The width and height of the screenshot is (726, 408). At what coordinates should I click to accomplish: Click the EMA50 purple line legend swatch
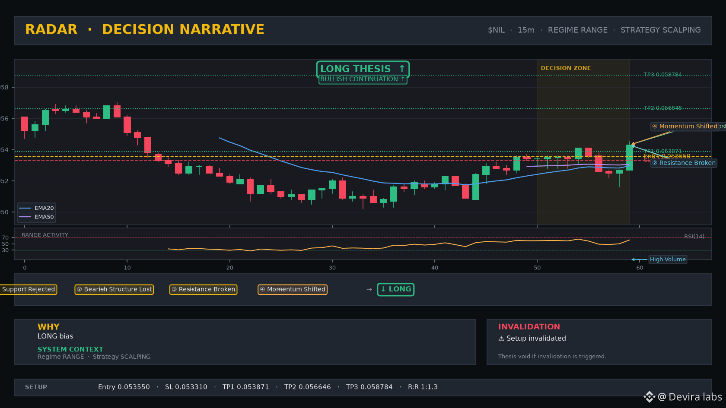click(25, 217)
